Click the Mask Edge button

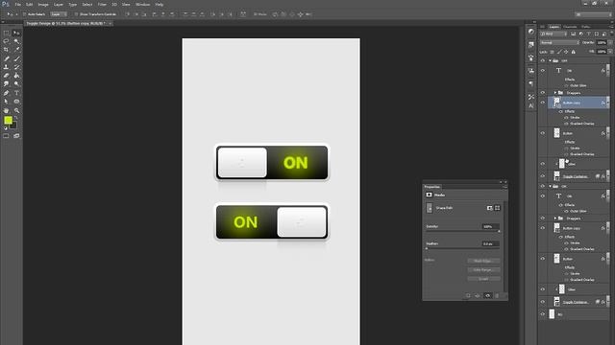tap(483, 261)
